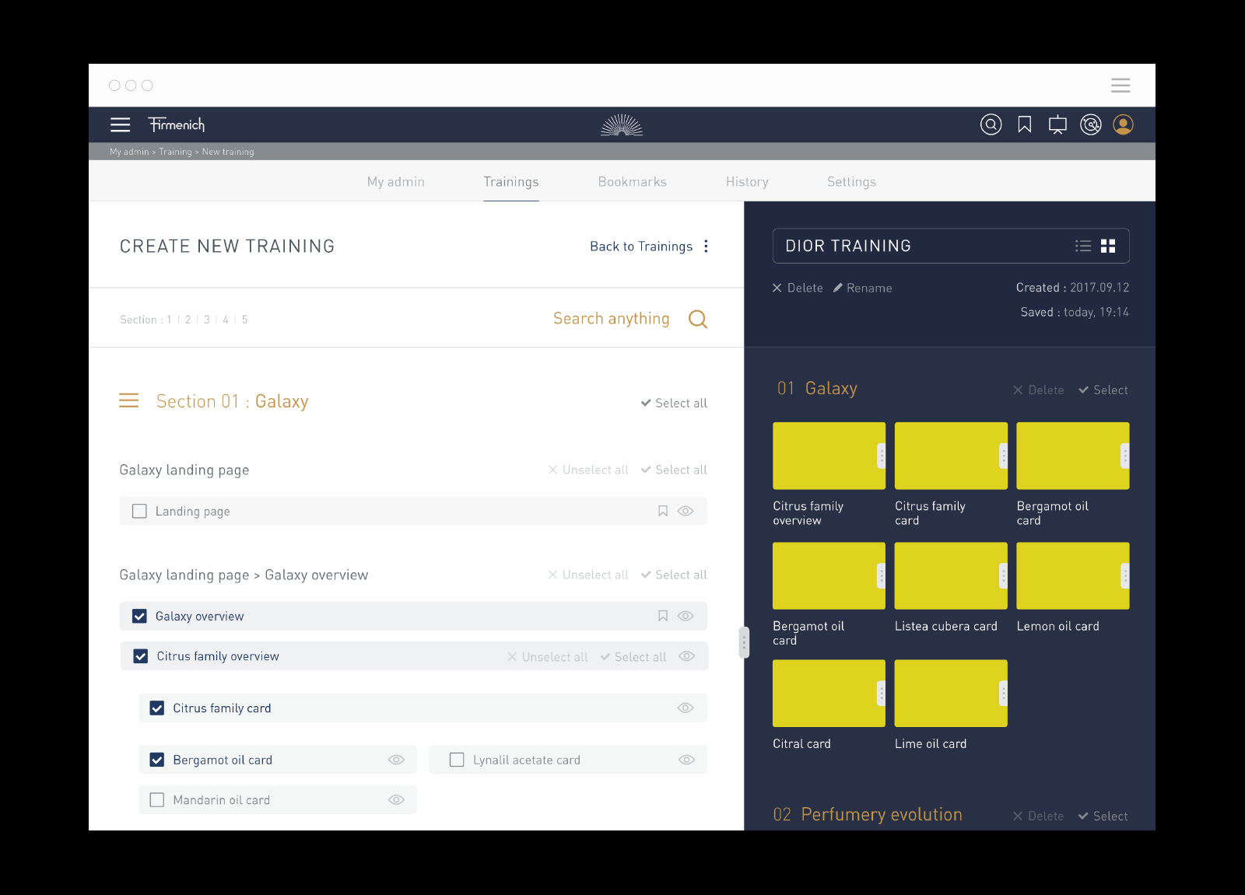This screenshot has height=895, width=1245.
Task: Open the Firmenich hamburger menu
Action: tap(120, 124)
